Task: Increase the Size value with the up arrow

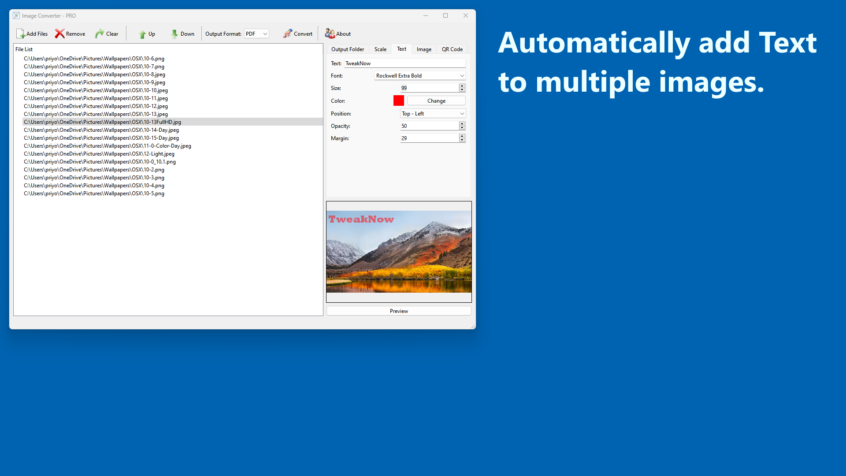Action: (x=462, y=86)
